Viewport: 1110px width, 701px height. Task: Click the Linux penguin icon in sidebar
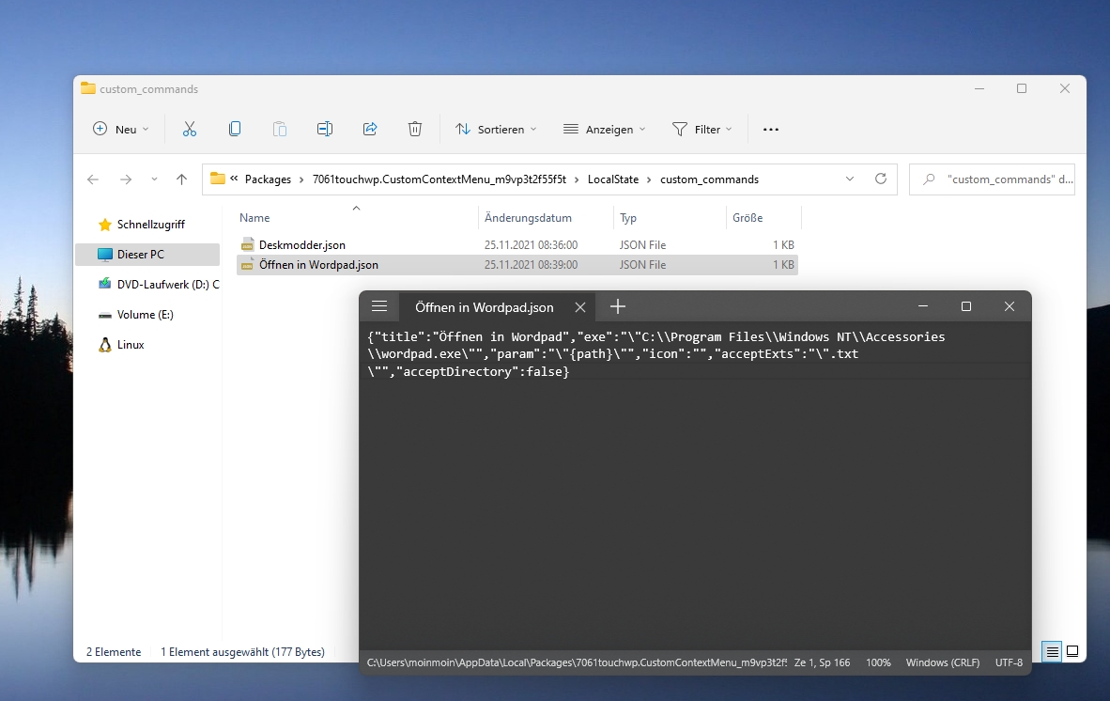pos(105,345)
